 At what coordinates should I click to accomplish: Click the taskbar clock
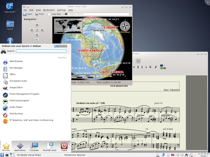(204, 155)
